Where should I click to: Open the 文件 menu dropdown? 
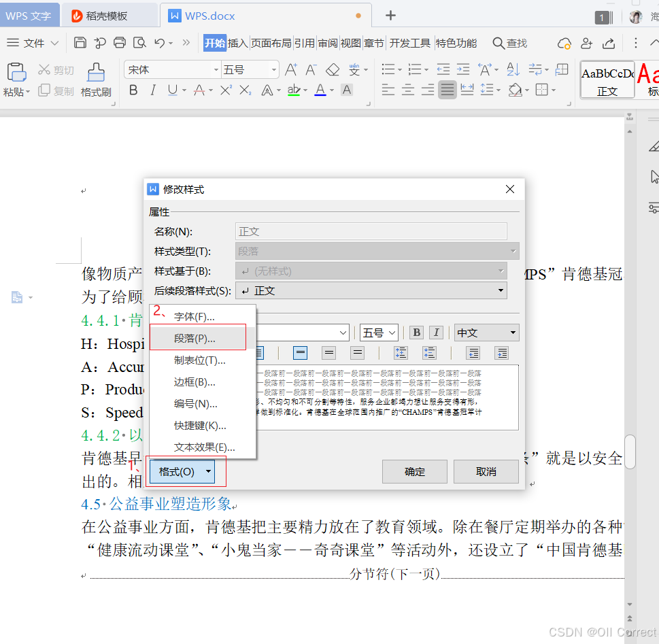pos(33,43)
